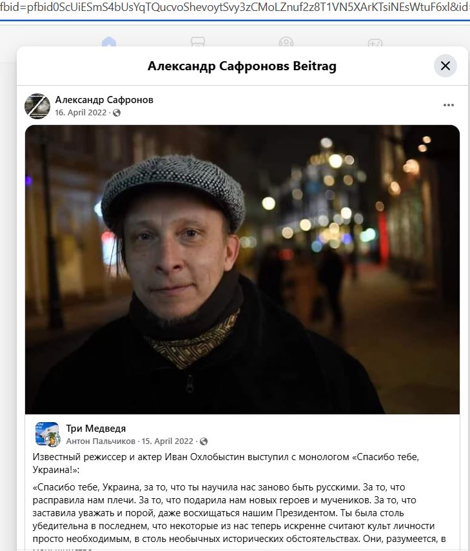This screenshot has width=470, height=551.
Task: Click the globe icon beside 16. April 2022
Action: pos(116,113)
